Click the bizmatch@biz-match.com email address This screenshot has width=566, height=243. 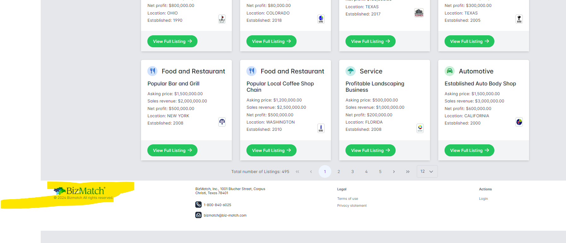tap(225, 215)
